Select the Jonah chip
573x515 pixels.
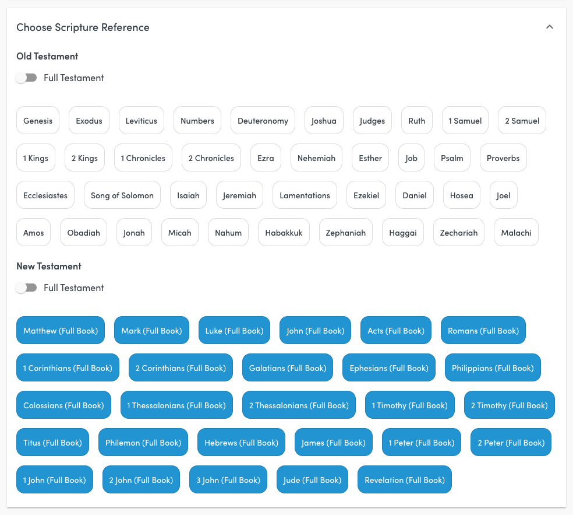[134, 233]
